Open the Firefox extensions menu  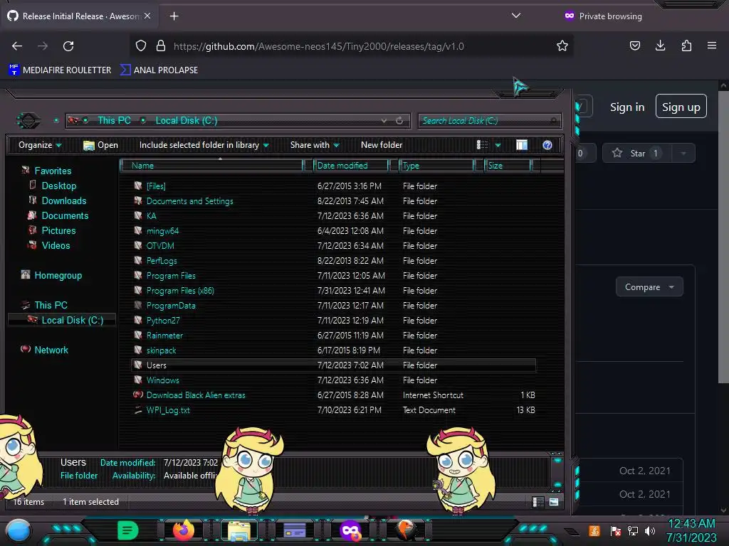[x=686, y=45]
